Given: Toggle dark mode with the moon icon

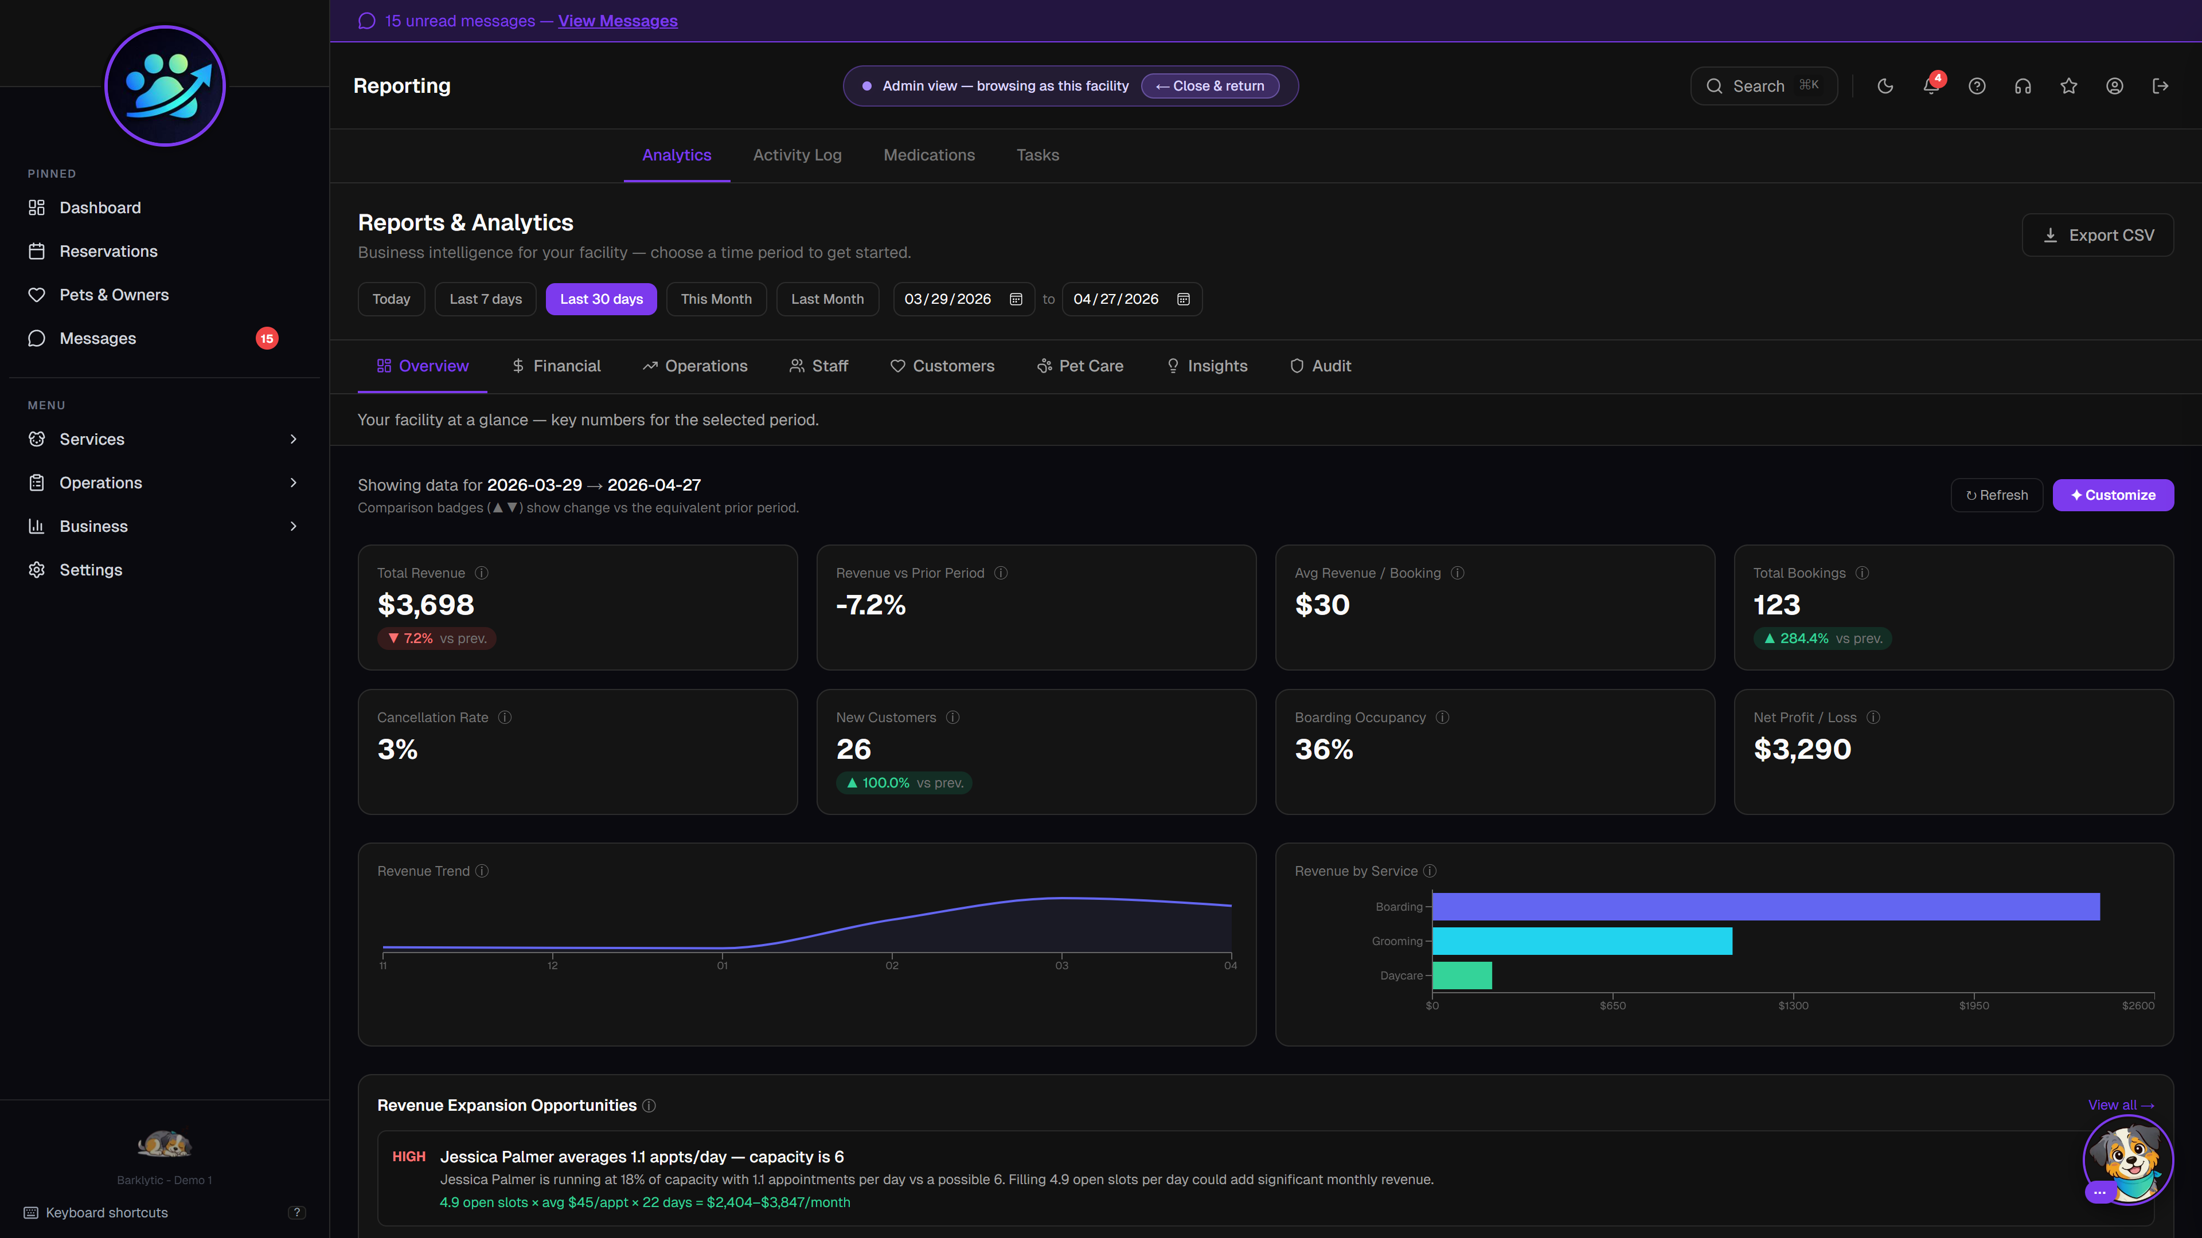Looking at the screenshot, I should coord(1885,85).
